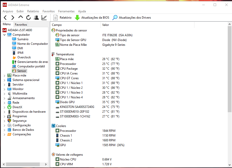Click the Coolers fan icon
Image resolution: width=232 pixels, height=168 pixels.
[x=53, y=126]
